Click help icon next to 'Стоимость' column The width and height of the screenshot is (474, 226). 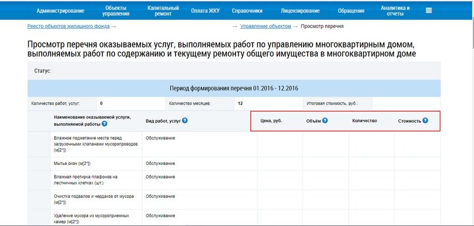(425, 120)
